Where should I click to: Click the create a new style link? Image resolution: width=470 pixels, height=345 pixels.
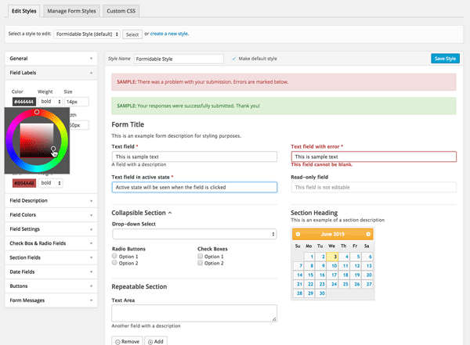pyautogui.click(x=170, y=34)
